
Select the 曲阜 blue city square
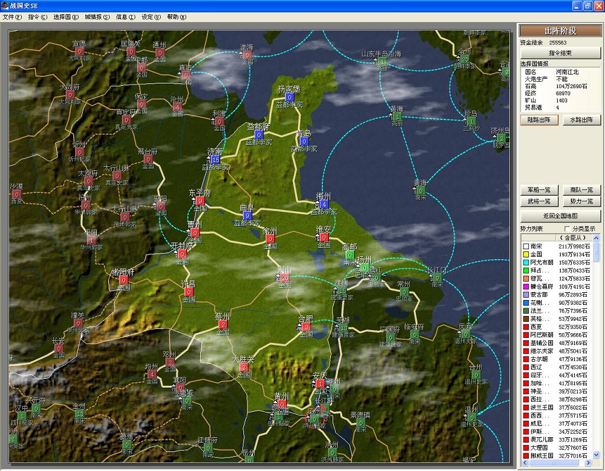(x=248, y=215)
